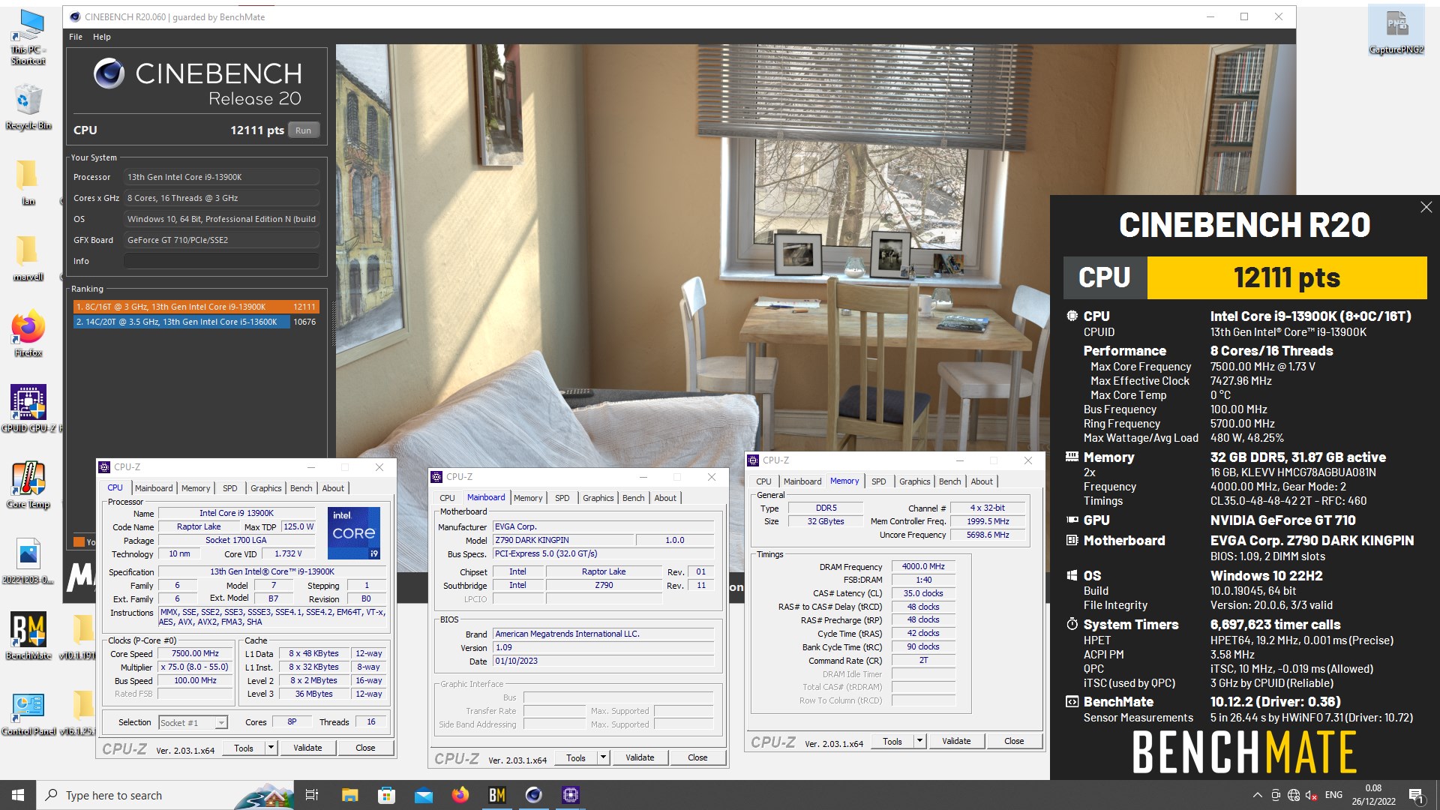Screen dimensions: 1440x810
Task: Open Cinebench File menu
Action: tap(76, 37)
